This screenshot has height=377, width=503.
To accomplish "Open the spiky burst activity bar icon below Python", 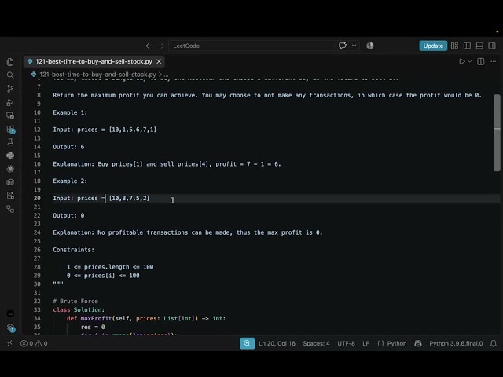I will click(10, 169).
